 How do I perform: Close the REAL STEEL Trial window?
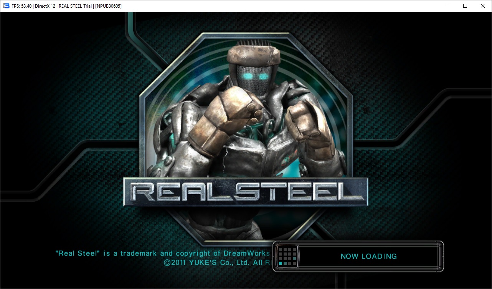click(483, 6)
